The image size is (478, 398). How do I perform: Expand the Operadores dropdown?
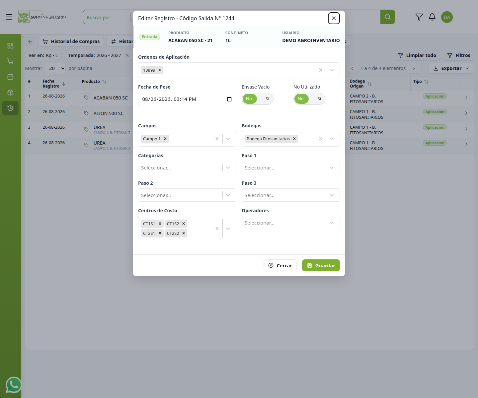coord(332,223)
